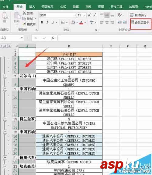The width and height of the screenshot is (152, 175).
Task: Open the Fill Color dropdown arrow
Action: point(77,23)
